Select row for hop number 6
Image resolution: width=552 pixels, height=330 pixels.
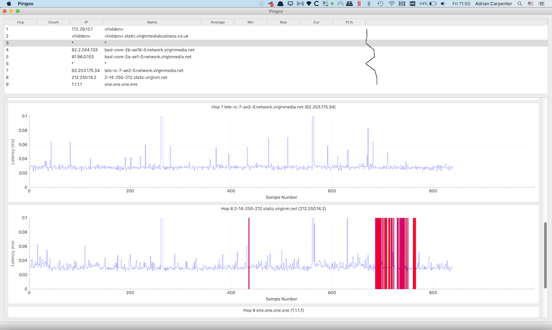(x=275, y=64)
